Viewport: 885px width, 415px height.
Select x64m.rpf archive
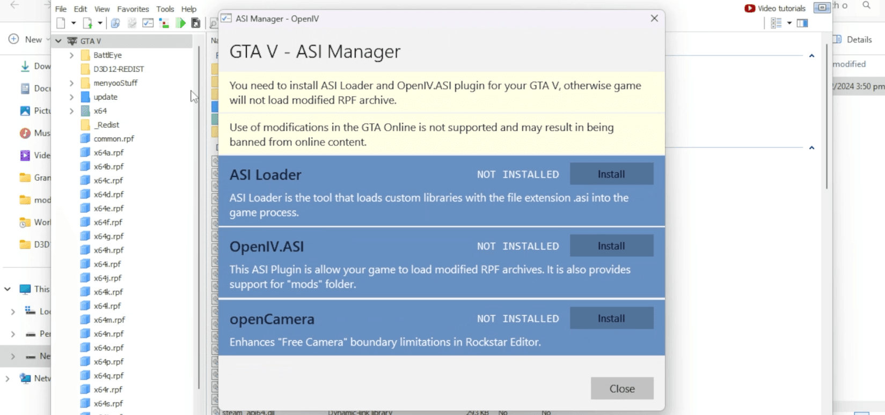coord(109,320)
